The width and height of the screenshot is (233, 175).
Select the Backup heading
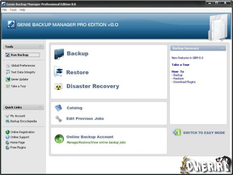77,54
